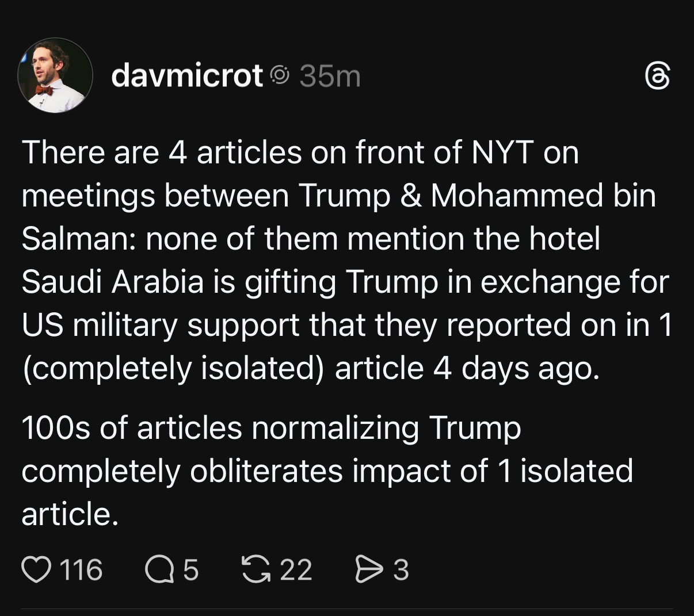Share the post with the paper-plane icon
This screenshot has height=616, width=694.
pos(369,569)
